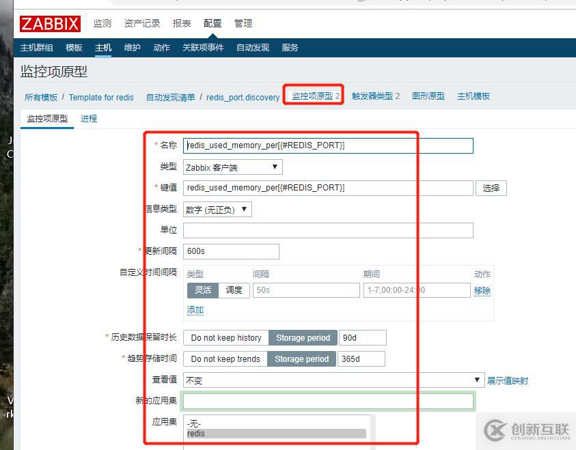Go to 自动发现 submenu
Image resolution: width=576 pixels, height=450 pixels.
click(x=253, y=48)
